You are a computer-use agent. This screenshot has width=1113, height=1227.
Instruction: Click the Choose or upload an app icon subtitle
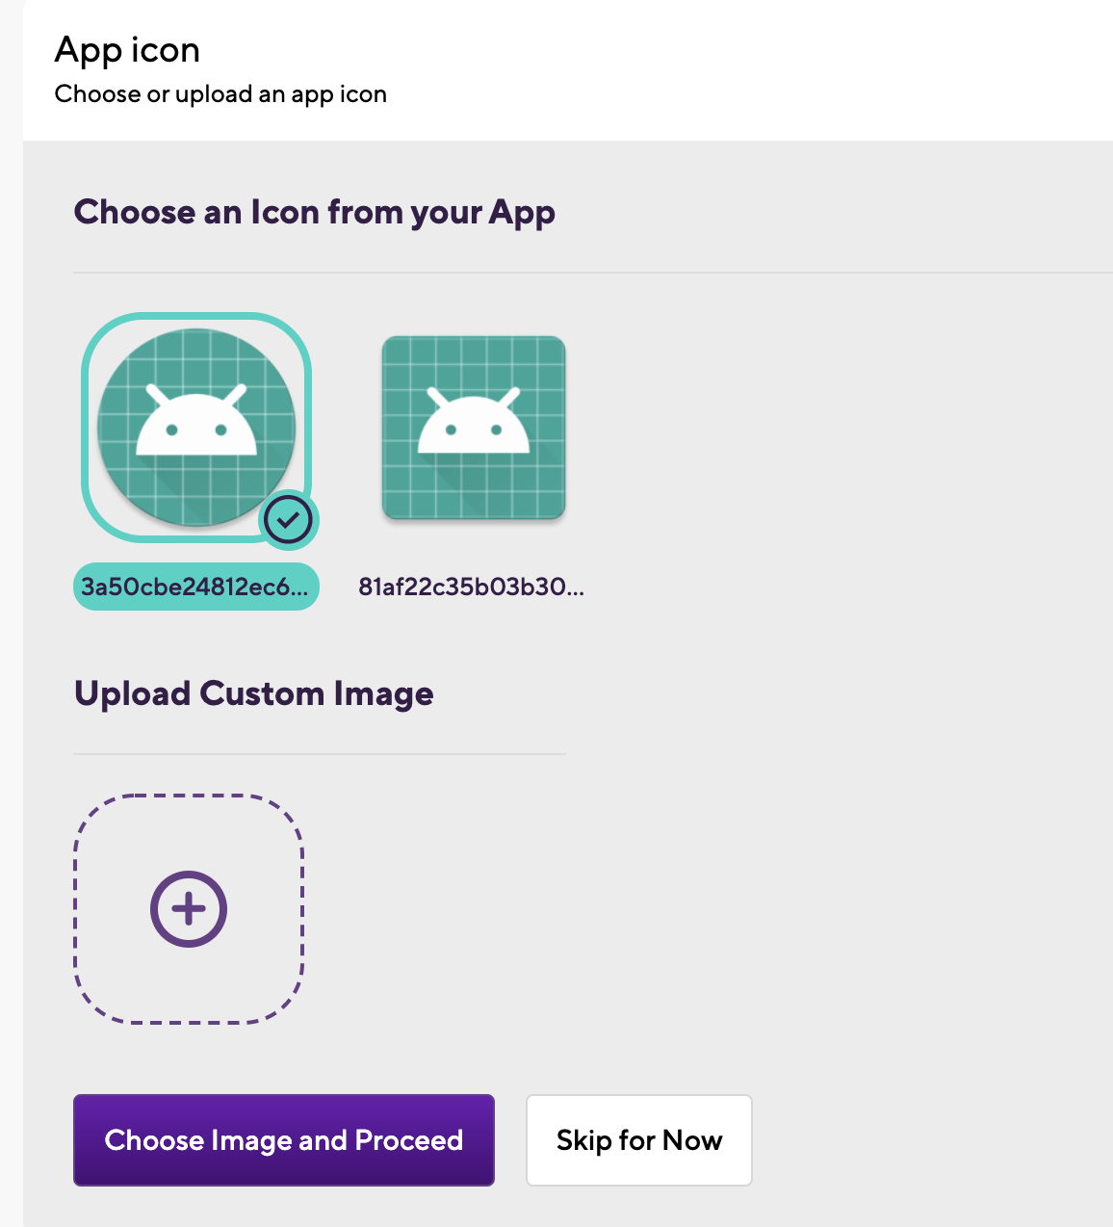tap(220, 94)
